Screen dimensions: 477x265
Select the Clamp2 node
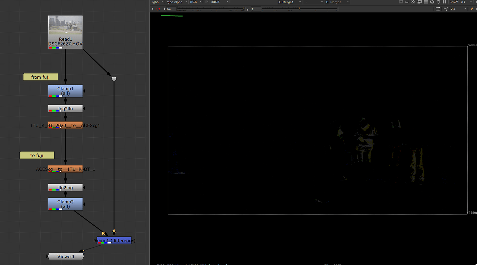pos(65,204)
